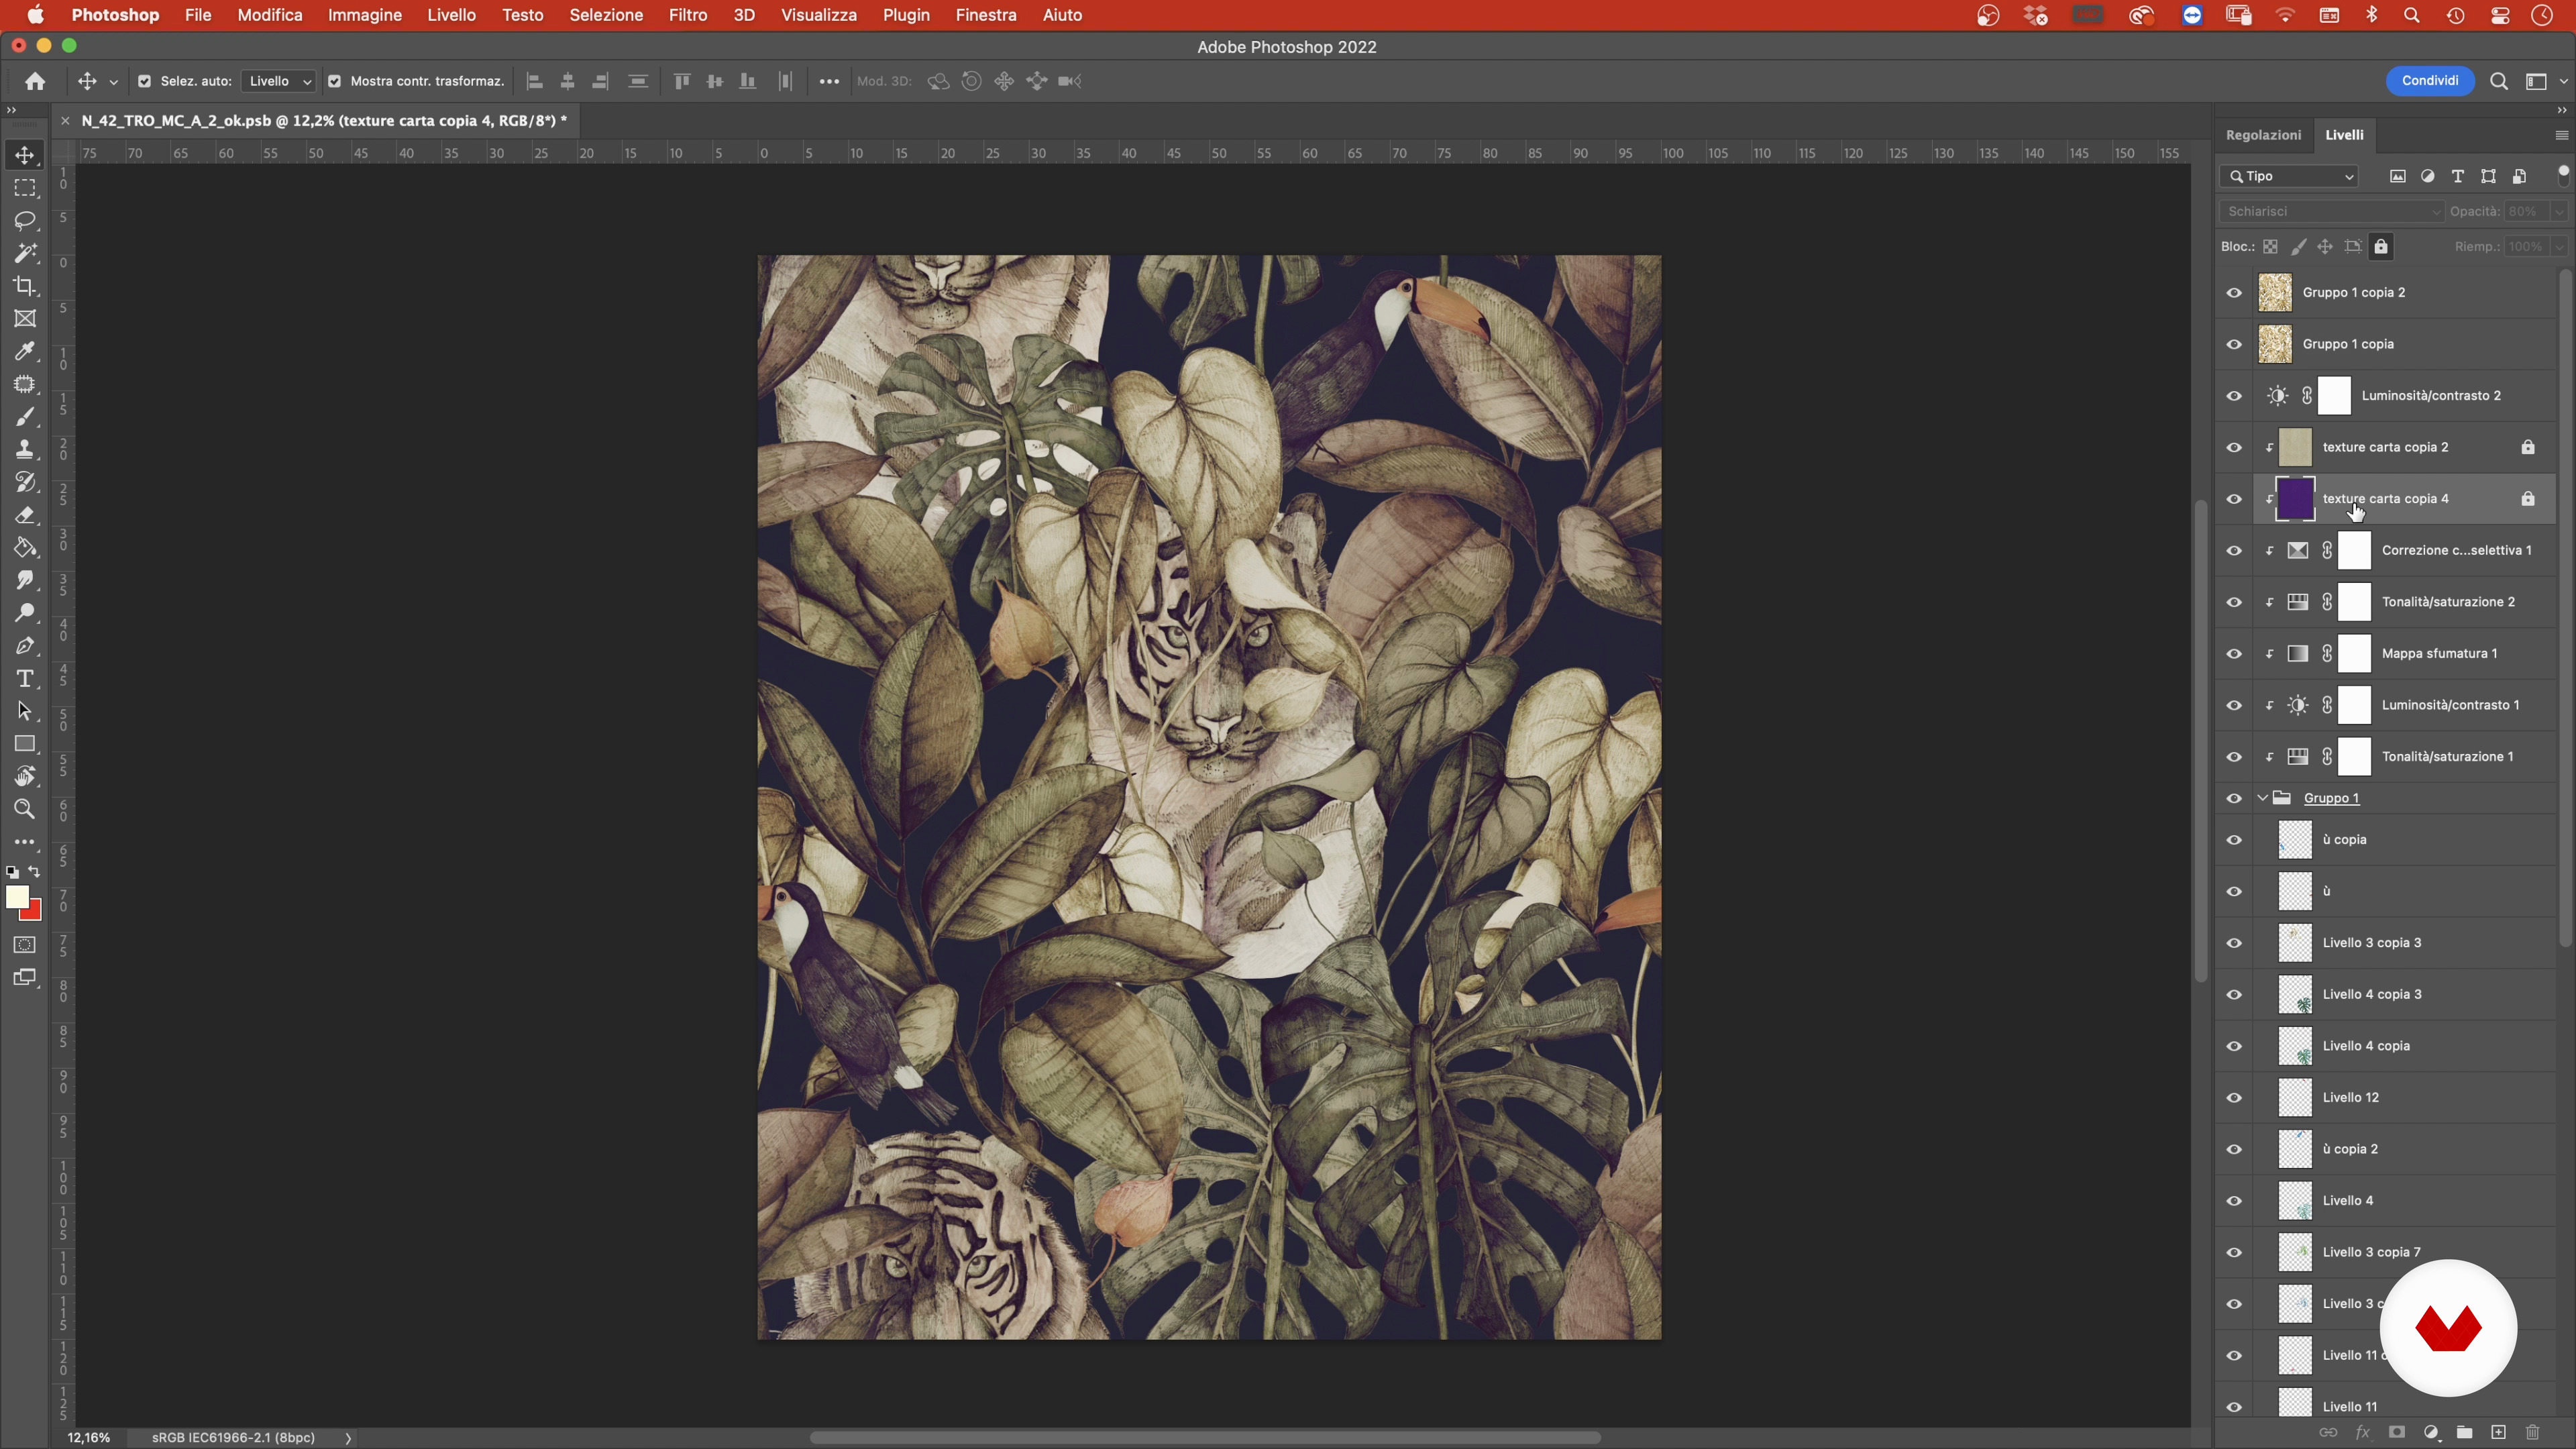Select the Pen tool
This screenshot has width=2576, height=1449.
pos(25,646)
